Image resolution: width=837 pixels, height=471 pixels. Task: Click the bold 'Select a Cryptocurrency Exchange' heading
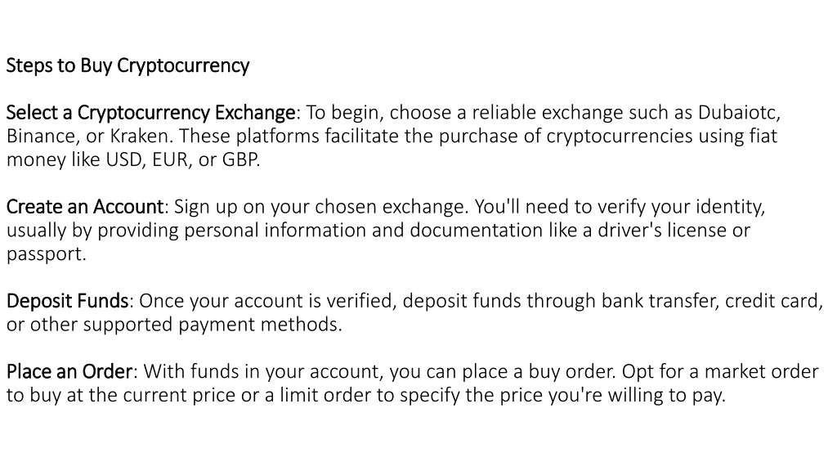150,113
